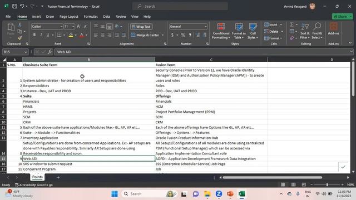Expand Font dialog launcher

pyautogui.click(x=88, y=44)
